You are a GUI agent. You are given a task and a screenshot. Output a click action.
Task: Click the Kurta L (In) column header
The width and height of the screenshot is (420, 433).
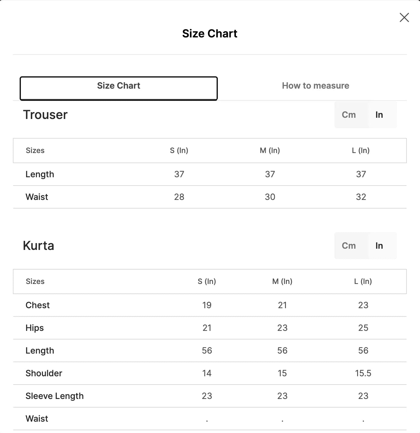(x=363, y=282)
